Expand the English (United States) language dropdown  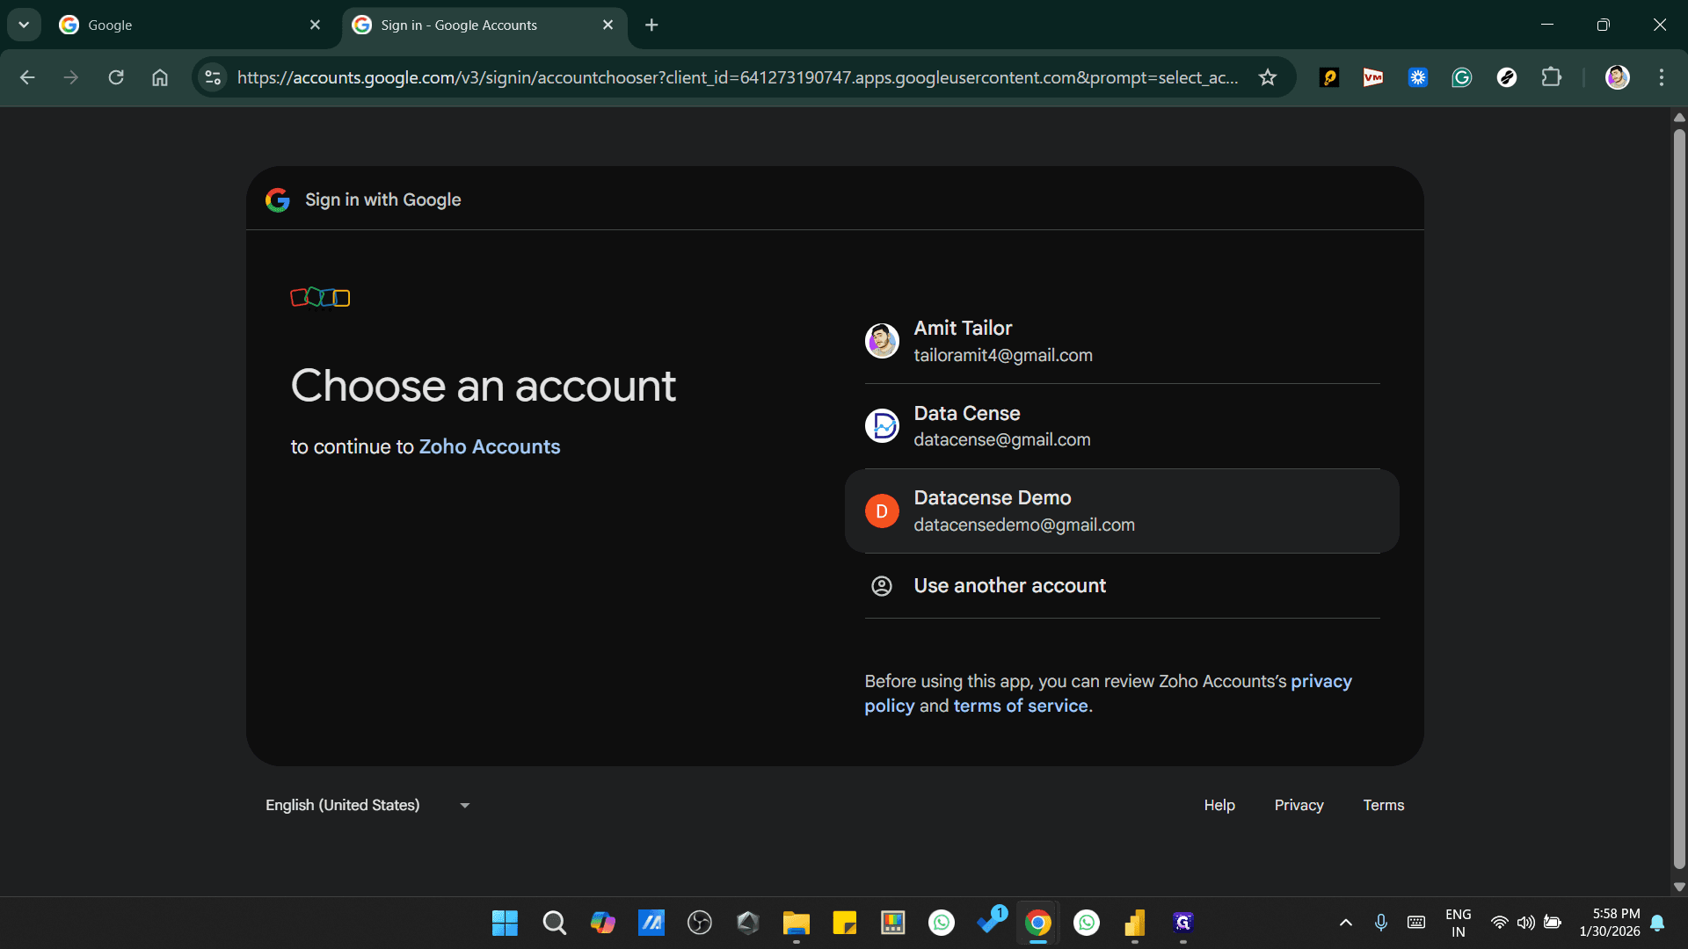(367, 805)
